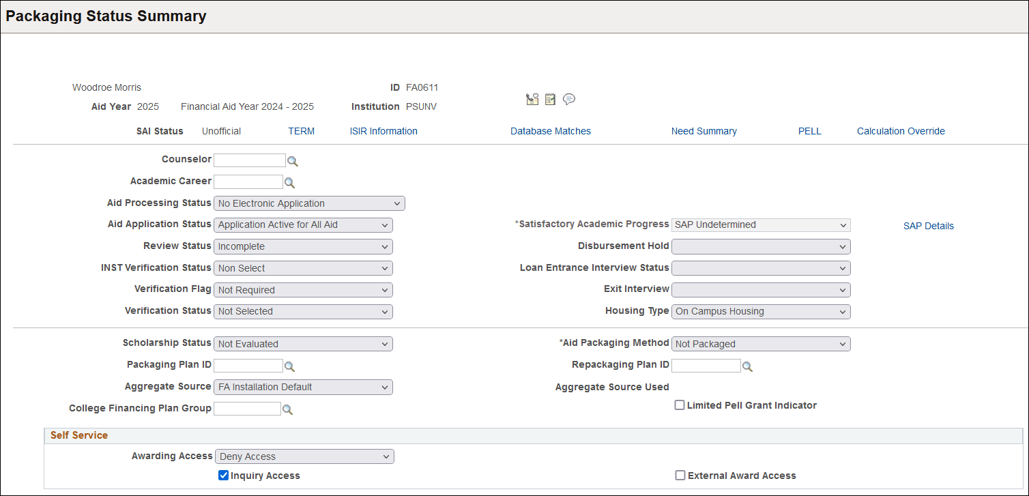Click the Counselor lookup magnifier
Viewport: 1029px width, 496px height.
click(x=293, y=161)
